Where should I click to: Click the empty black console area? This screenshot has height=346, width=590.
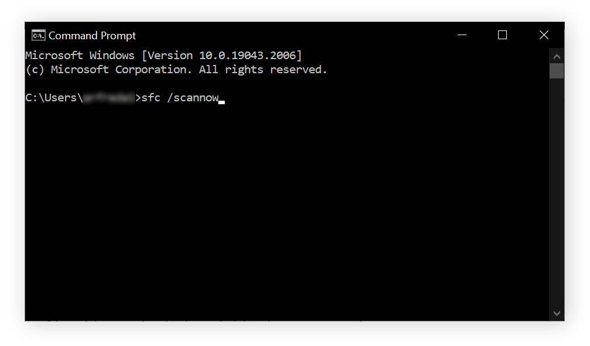click(x=286, y=211)
